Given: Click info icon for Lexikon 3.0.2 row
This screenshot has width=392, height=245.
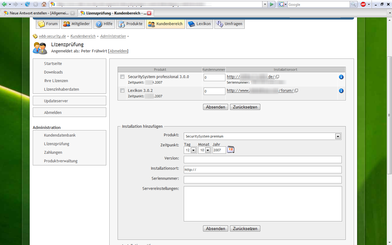Looking at the screenshot, I should pos(341,91).
